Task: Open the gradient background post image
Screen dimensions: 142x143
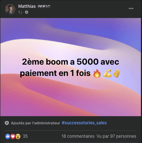Action: coord(71,67)
